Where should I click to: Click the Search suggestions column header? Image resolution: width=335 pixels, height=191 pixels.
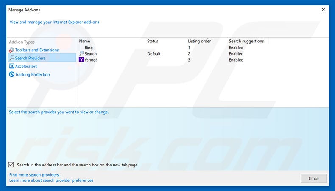click(246, 41)
